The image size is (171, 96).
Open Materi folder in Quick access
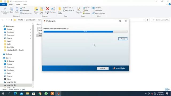coord(9,41)
